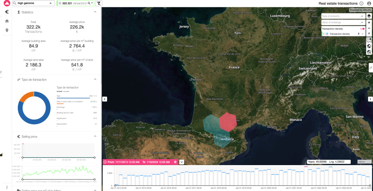The width and height of the screenshot is (373, 191).
Task: Clear all filters with the funnel icon
Action: 99,3
